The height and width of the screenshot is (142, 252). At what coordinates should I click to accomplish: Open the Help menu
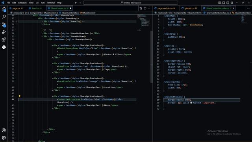[x=59, y=3]
